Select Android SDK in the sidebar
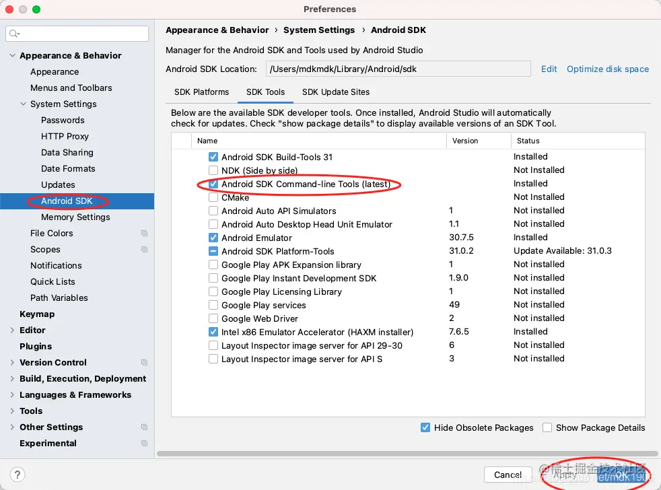Viewport: 661px width, 490px height. point(77,201)
